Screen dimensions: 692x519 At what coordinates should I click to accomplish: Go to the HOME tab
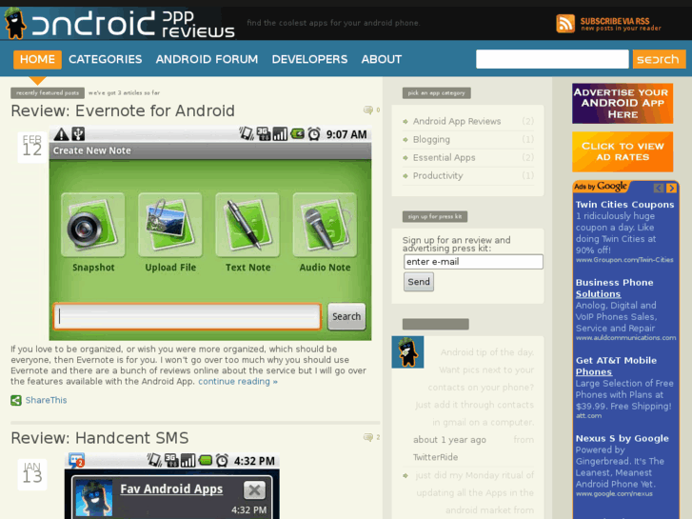pyautogui.click(x=37, y=59)
